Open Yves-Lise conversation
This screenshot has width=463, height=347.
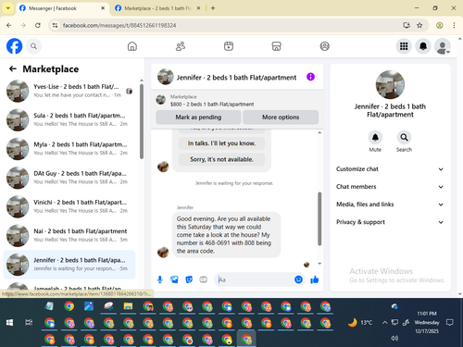69,91
